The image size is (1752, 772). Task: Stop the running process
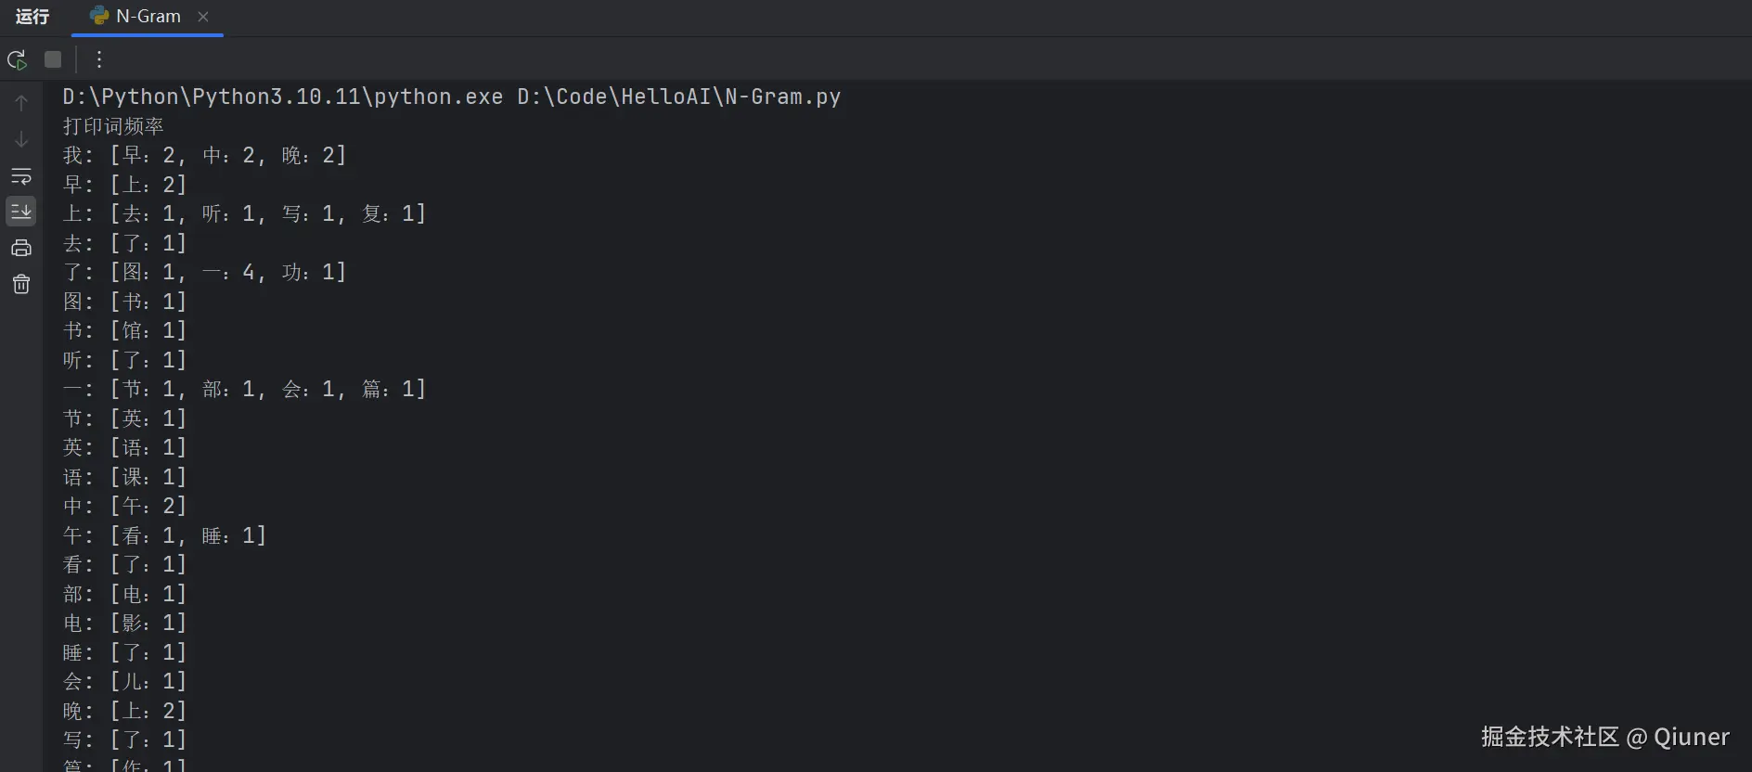[53, 59]
